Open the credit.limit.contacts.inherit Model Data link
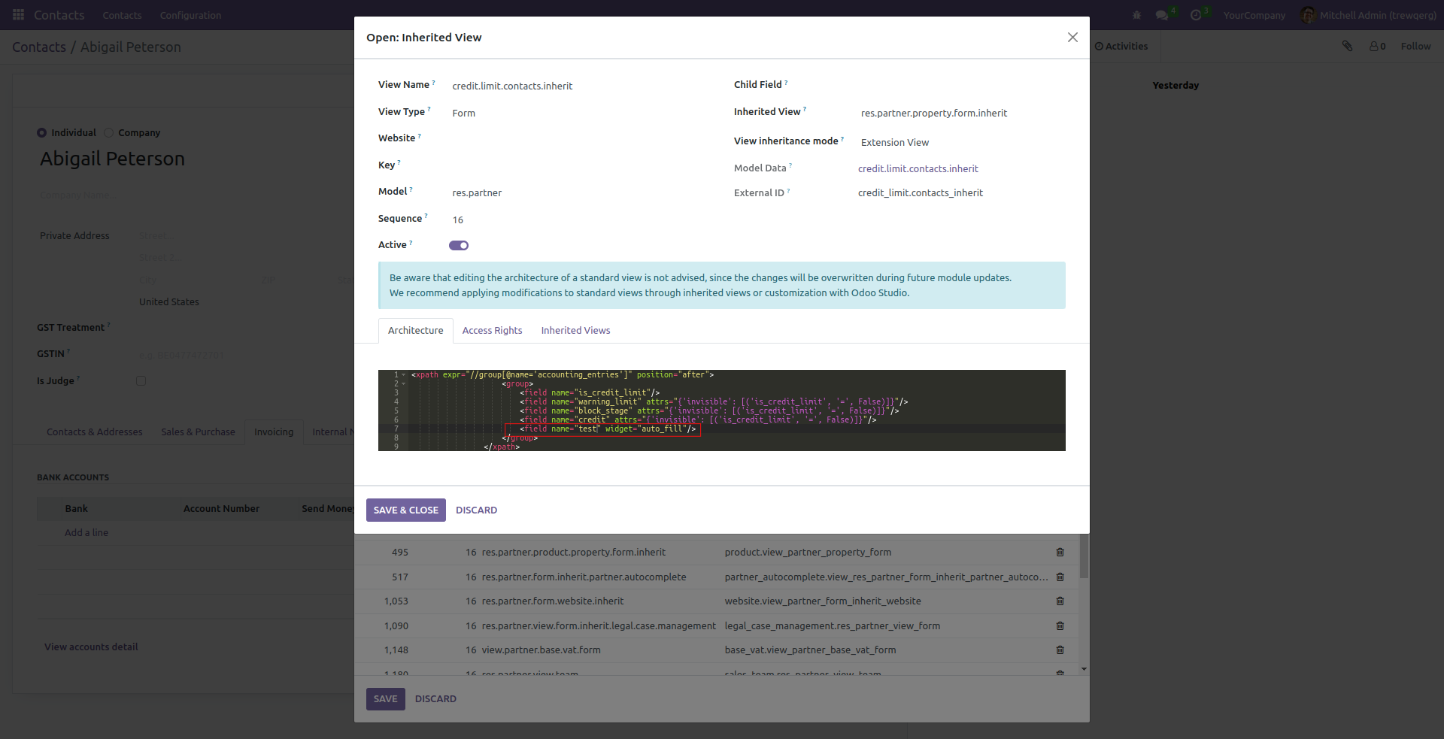 pyautogui.click(x=918, y=169)
